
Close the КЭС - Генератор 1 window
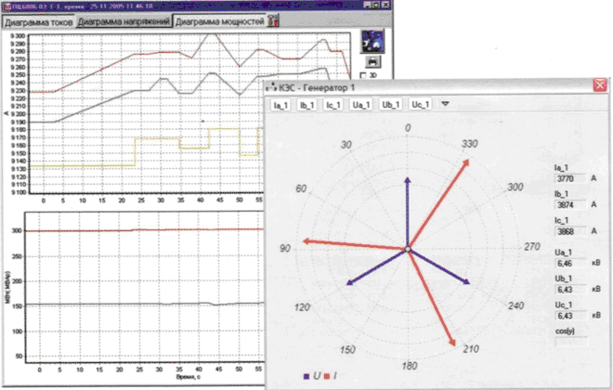point(598,86)
